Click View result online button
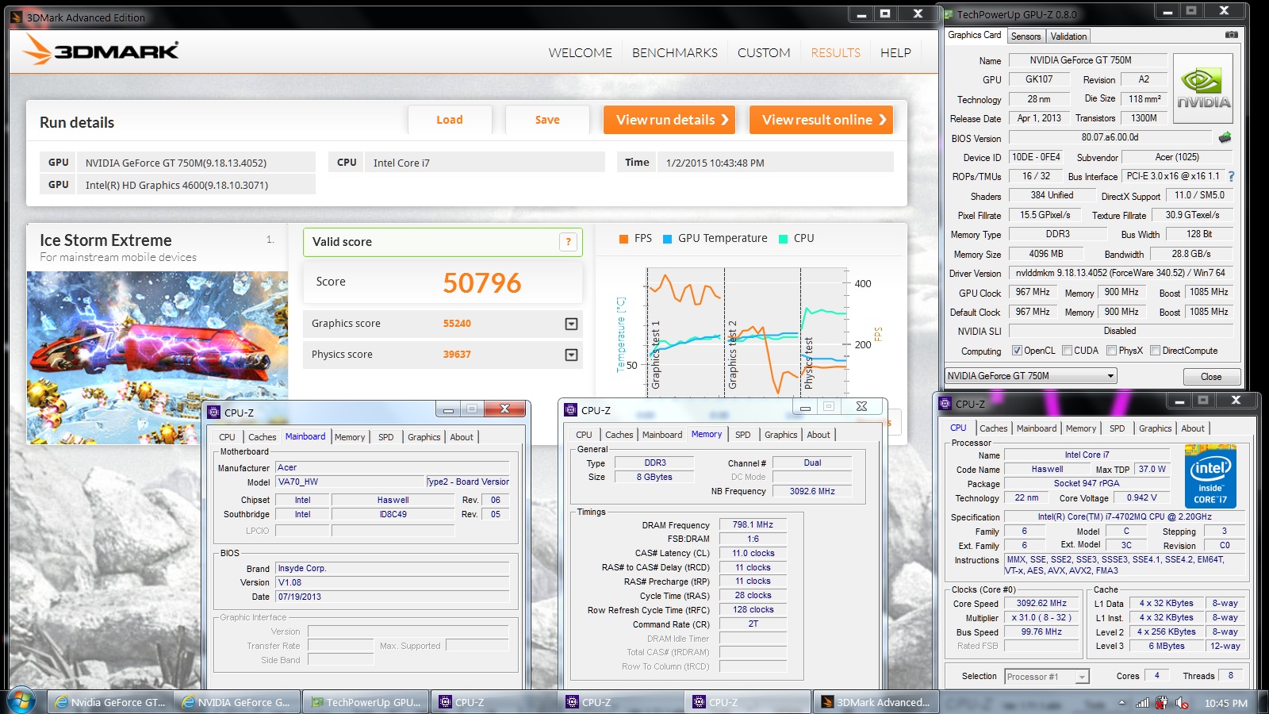This screenshot has height=714, width=1269. pyautogui.click(x=821, y=120)
